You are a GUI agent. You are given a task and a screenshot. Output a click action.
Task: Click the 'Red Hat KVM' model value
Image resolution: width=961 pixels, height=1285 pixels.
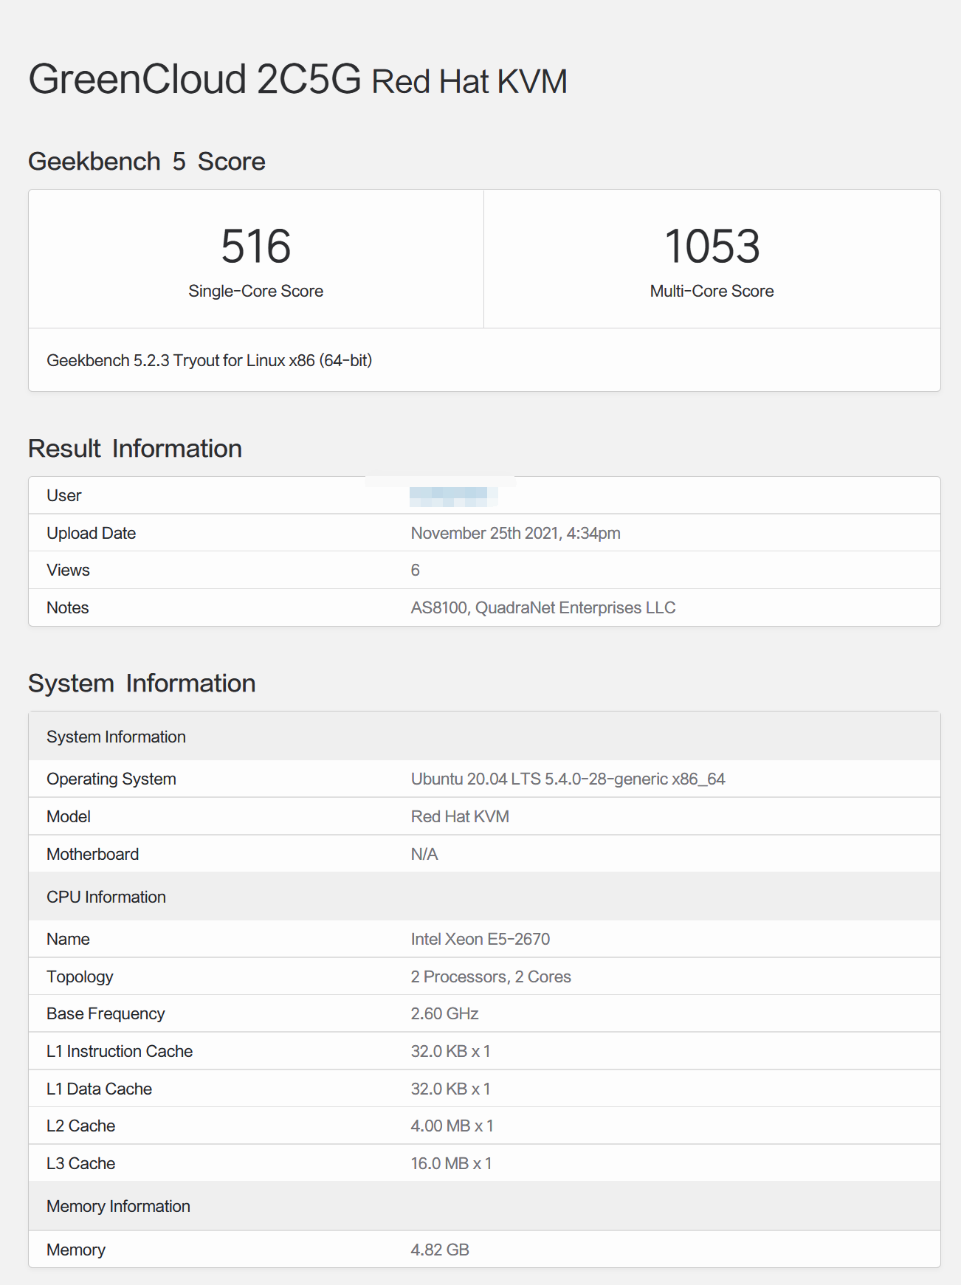click(x=460, y=817)
